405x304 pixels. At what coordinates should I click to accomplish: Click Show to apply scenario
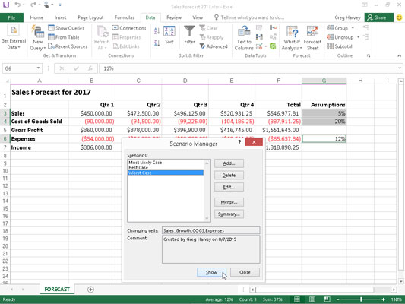pos(211,272)
